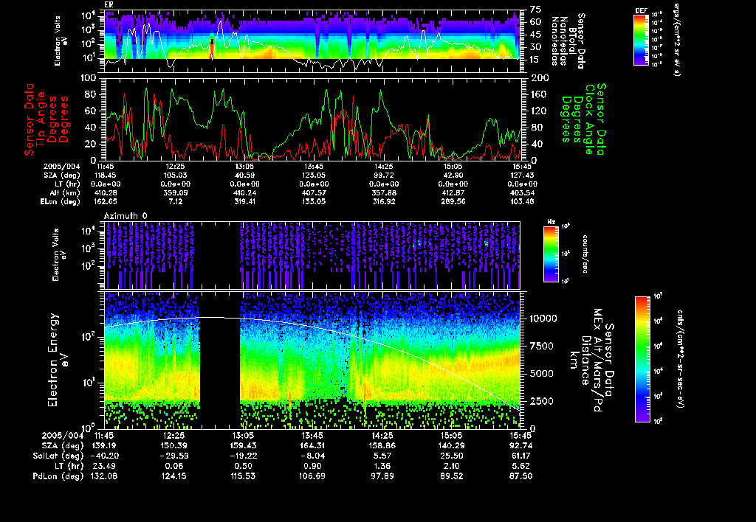Select local time value 23.49

click(x=104, y=466)
